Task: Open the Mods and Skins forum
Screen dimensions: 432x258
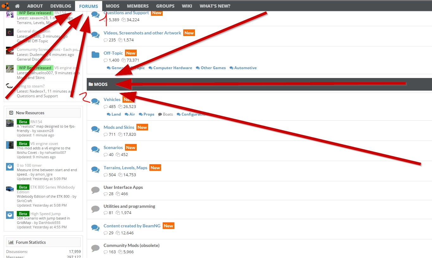Action: click(119, 127)
